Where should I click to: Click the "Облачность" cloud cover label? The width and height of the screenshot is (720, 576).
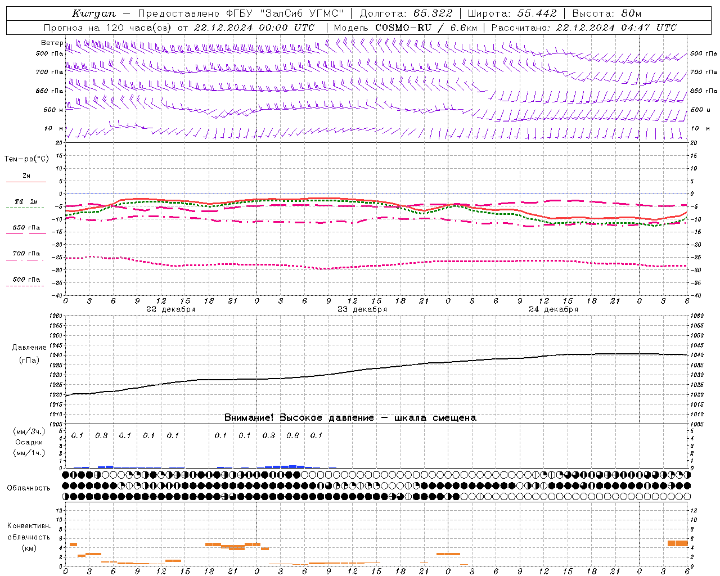(29, 488)
